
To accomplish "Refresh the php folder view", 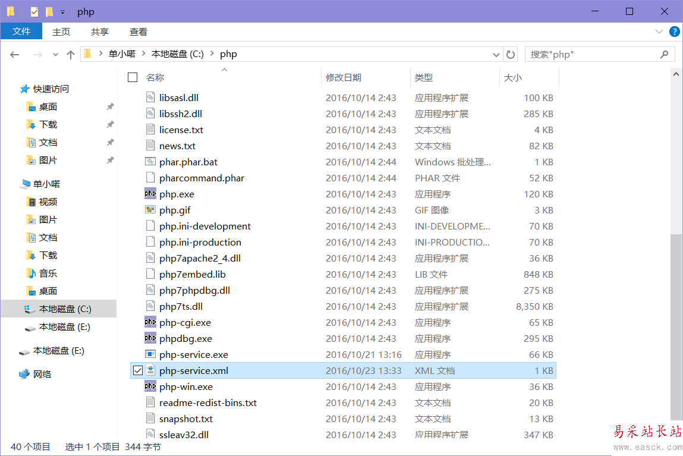I will tap(511, 55).
